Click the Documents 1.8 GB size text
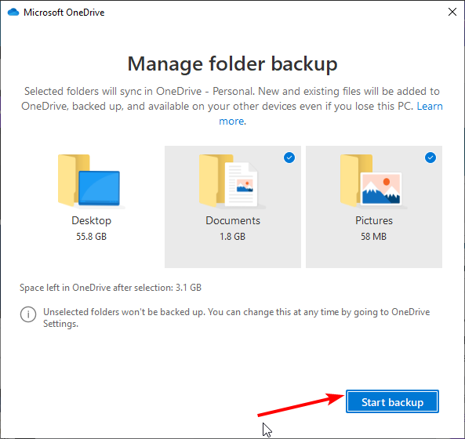465x439 pixels. (x=232, y=236)
